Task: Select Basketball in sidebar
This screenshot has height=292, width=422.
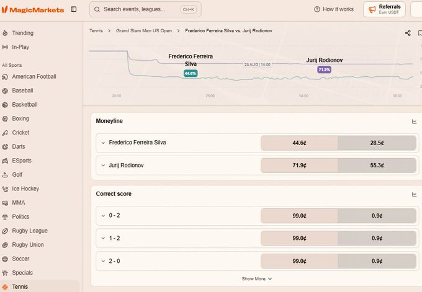Action: (25, 105)
